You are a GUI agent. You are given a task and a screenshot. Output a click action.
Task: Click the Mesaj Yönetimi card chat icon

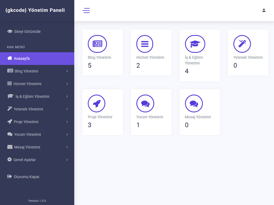coord(194,103)
